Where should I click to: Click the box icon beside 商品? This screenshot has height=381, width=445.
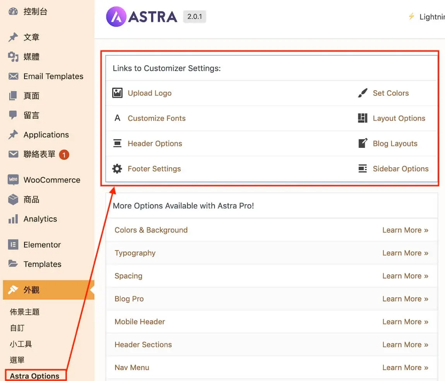[13, 199]
